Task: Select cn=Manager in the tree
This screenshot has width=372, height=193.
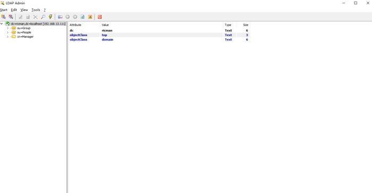Action: (25, 37)
